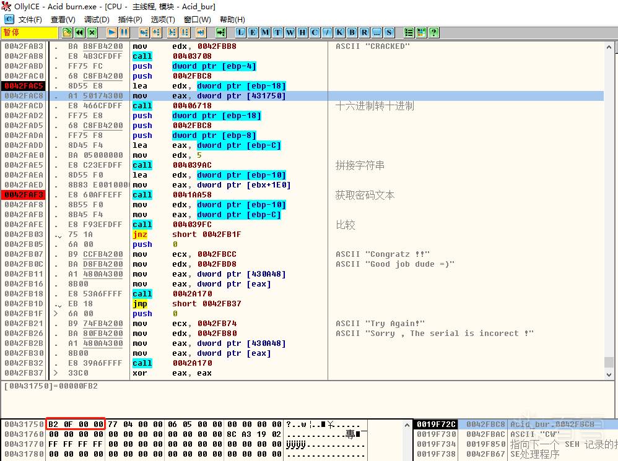Click the step over icon
618x461 pixels.
[x=157, y=33]
